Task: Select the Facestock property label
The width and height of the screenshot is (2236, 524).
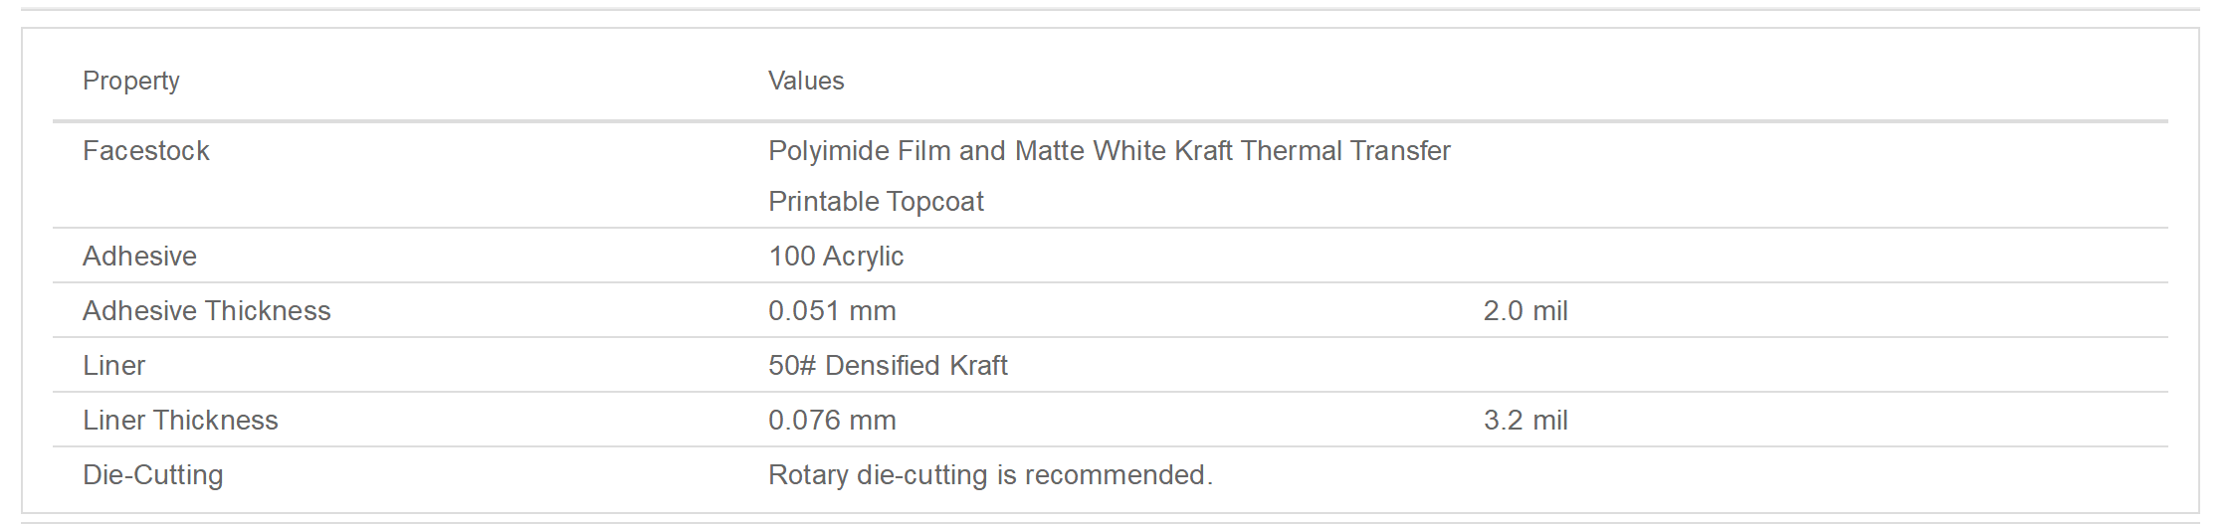Action: (x=146, y=150)
